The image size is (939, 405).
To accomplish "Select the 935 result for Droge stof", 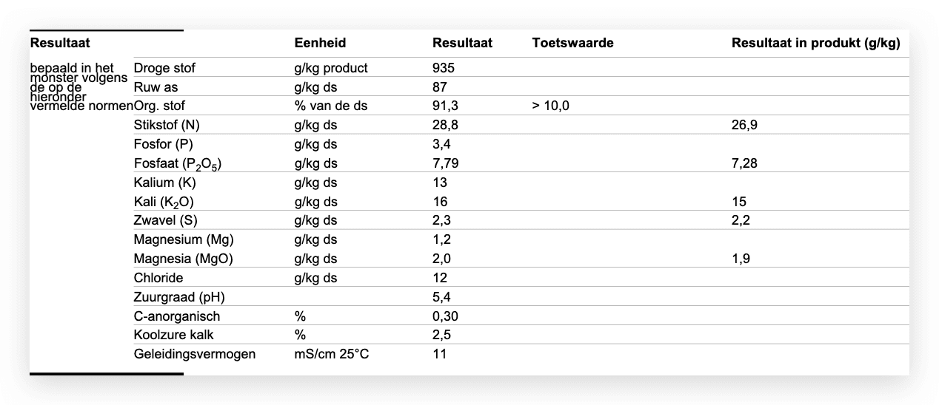I will pyautogui.click(x=443, y=68).
